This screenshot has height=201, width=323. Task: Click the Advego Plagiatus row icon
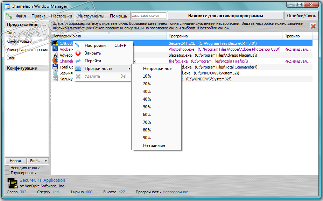pyautogui.click(x=55, y=55)
